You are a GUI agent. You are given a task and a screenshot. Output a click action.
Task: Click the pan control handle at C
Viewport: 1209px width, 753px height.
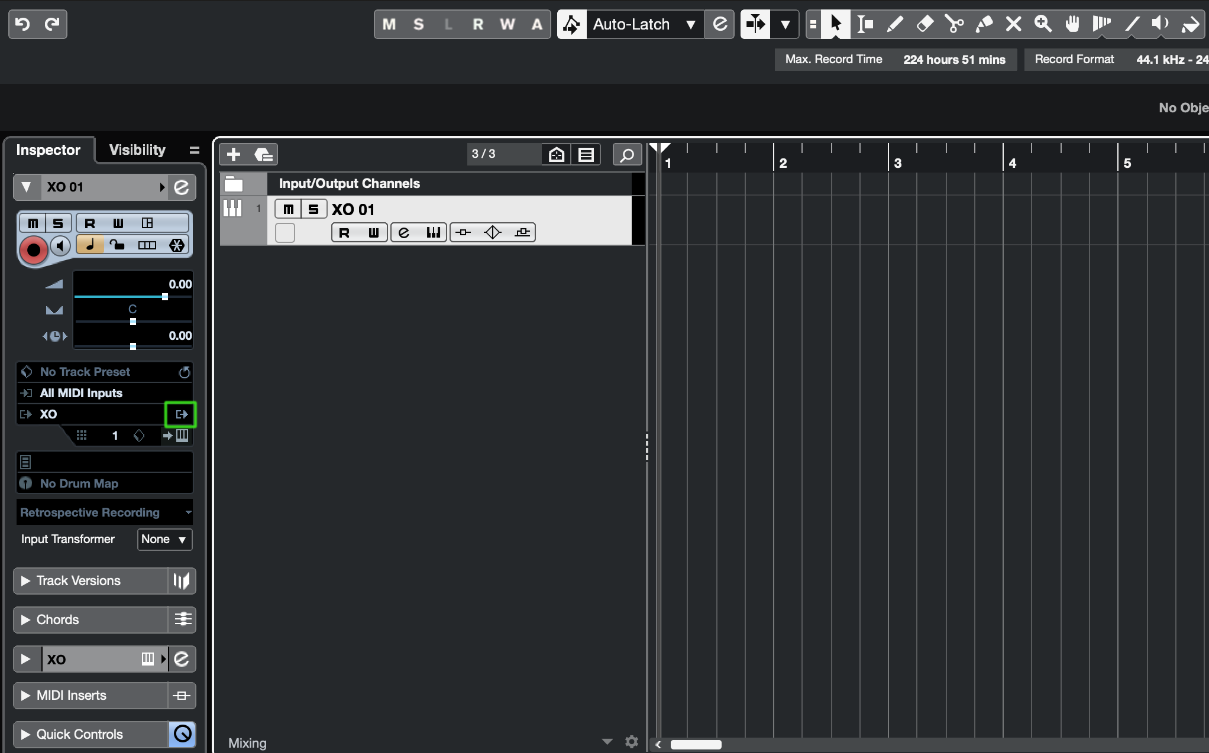coord(133,322)
